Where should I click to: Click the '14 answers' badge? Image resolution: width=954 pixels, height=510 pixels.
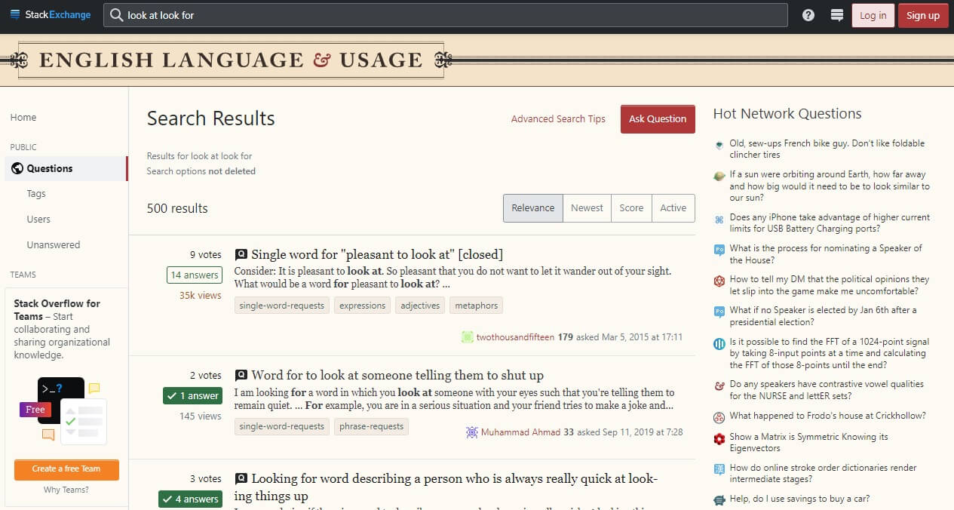coord(195,275)
